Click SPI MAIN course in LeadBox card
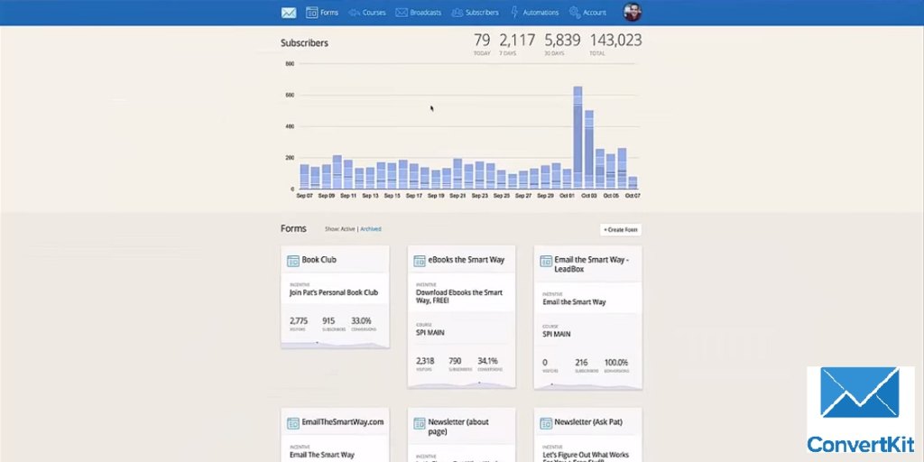The image size is (924, 462). (556, 334)
